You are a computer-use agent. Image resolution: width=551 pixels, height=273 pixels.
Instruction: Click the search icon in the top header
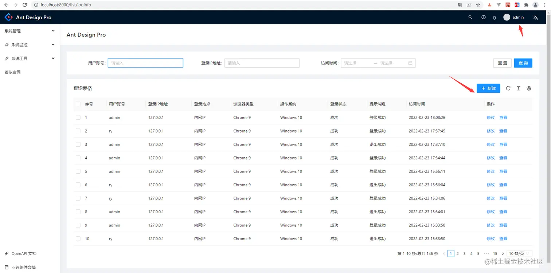coord(470,17)
